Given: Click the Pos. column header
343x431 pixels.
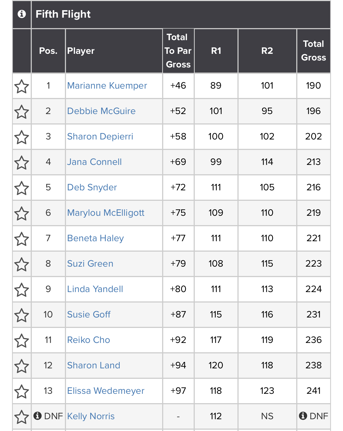Looking at the screenshot, I should coord(48,51).
